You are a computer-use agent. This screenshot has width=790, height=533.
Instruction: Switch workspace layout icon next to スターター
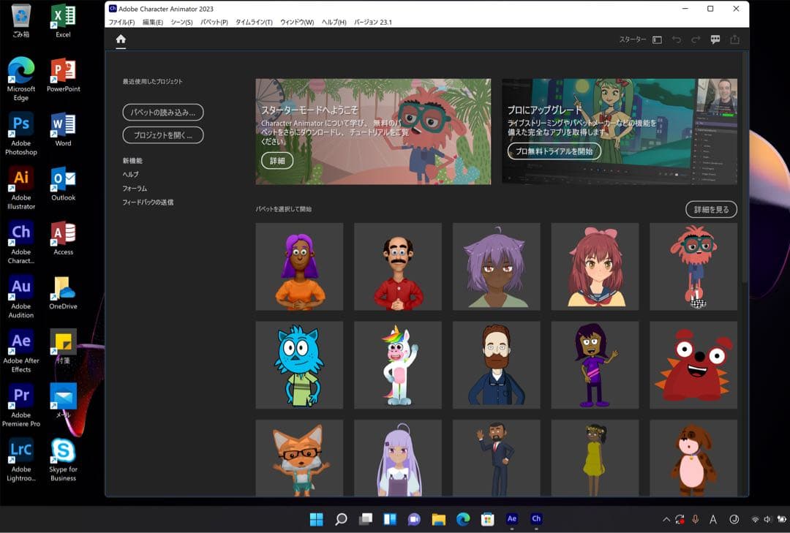click(657, 39)
